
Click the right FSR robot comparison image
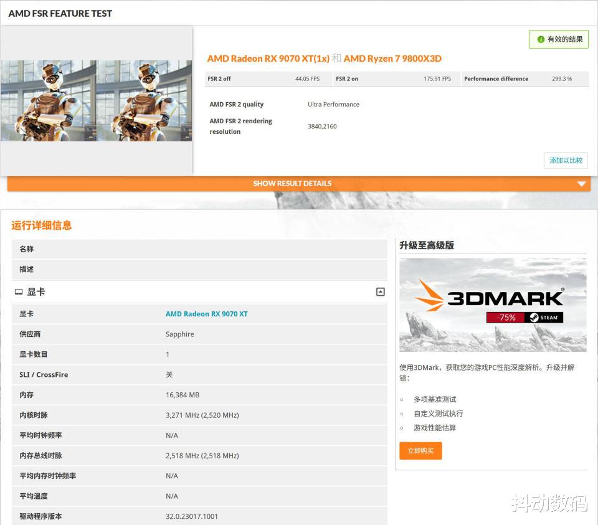144,101
